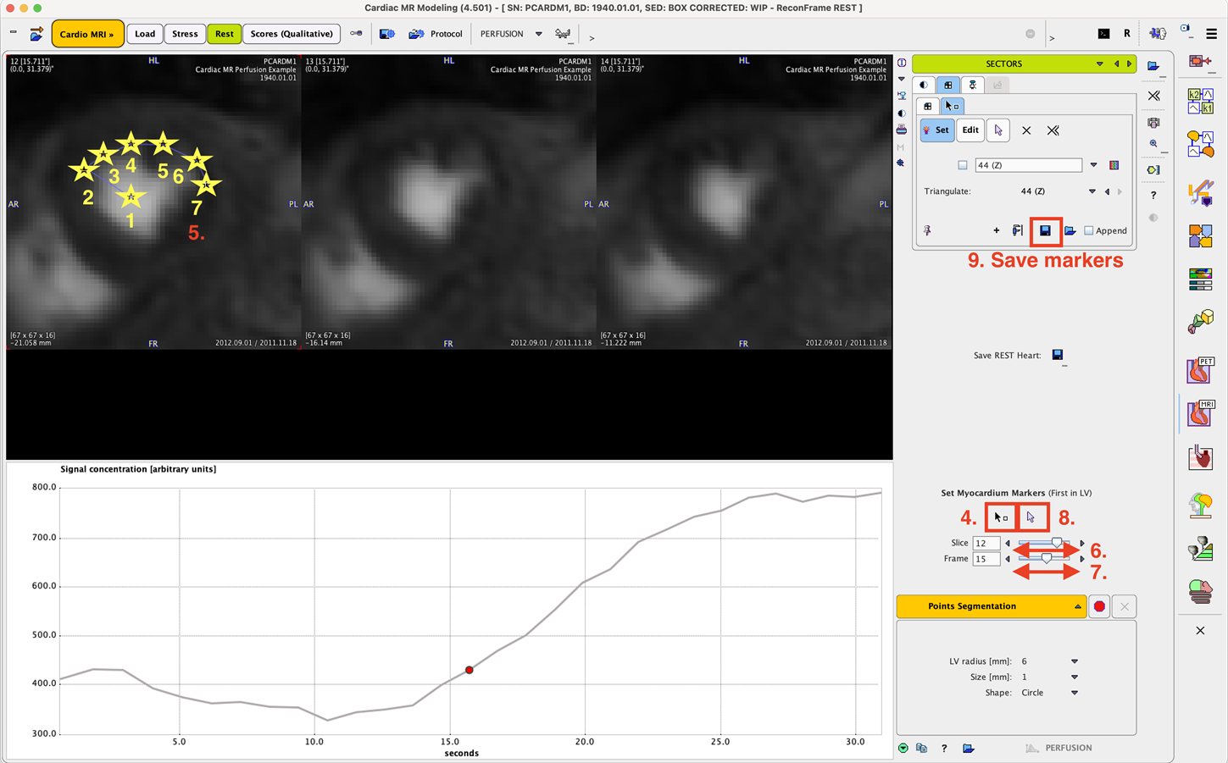Screen dimensions: 1228x763
Task: Click the 44 (Z) input field
Action: (1028, 165)
